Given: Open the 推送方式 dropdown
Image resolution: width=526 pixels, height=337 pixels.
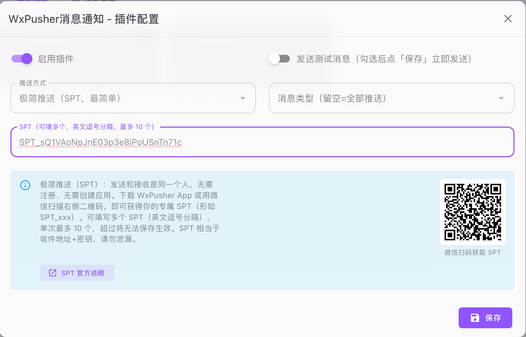Looking at the screenshot, I should pos(133,98).
